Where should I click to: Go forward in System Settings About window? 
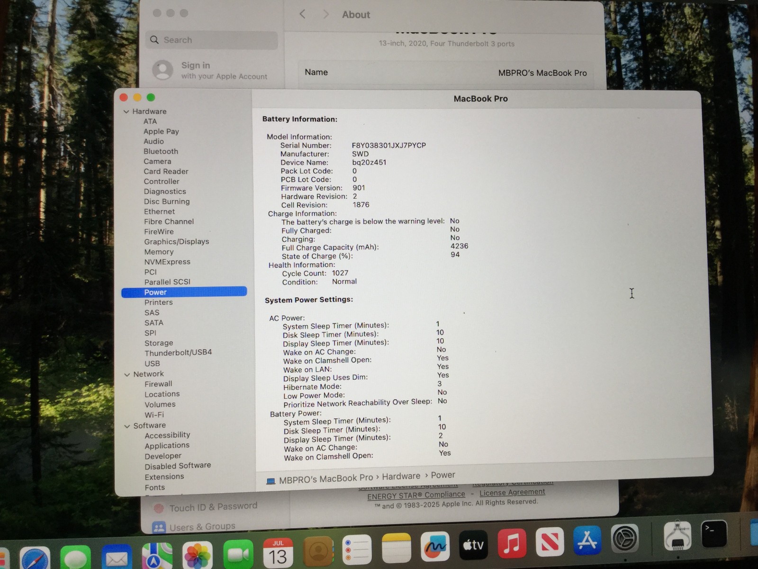pyautogui.click(x=326, y=14)
